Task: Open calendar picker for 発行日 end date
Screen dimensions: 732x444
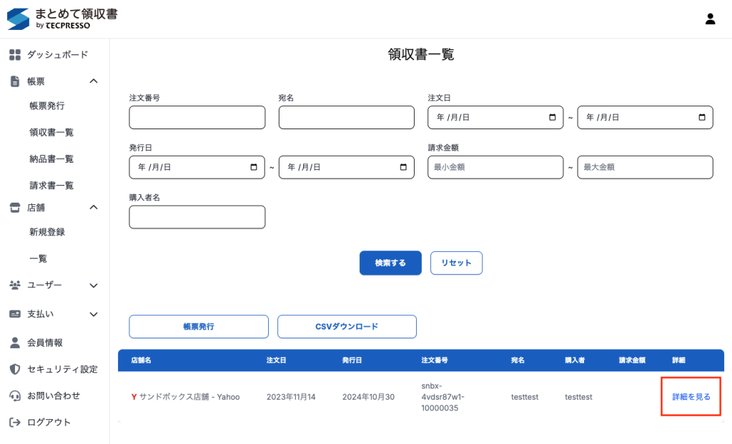Action: tap(402, 168)
